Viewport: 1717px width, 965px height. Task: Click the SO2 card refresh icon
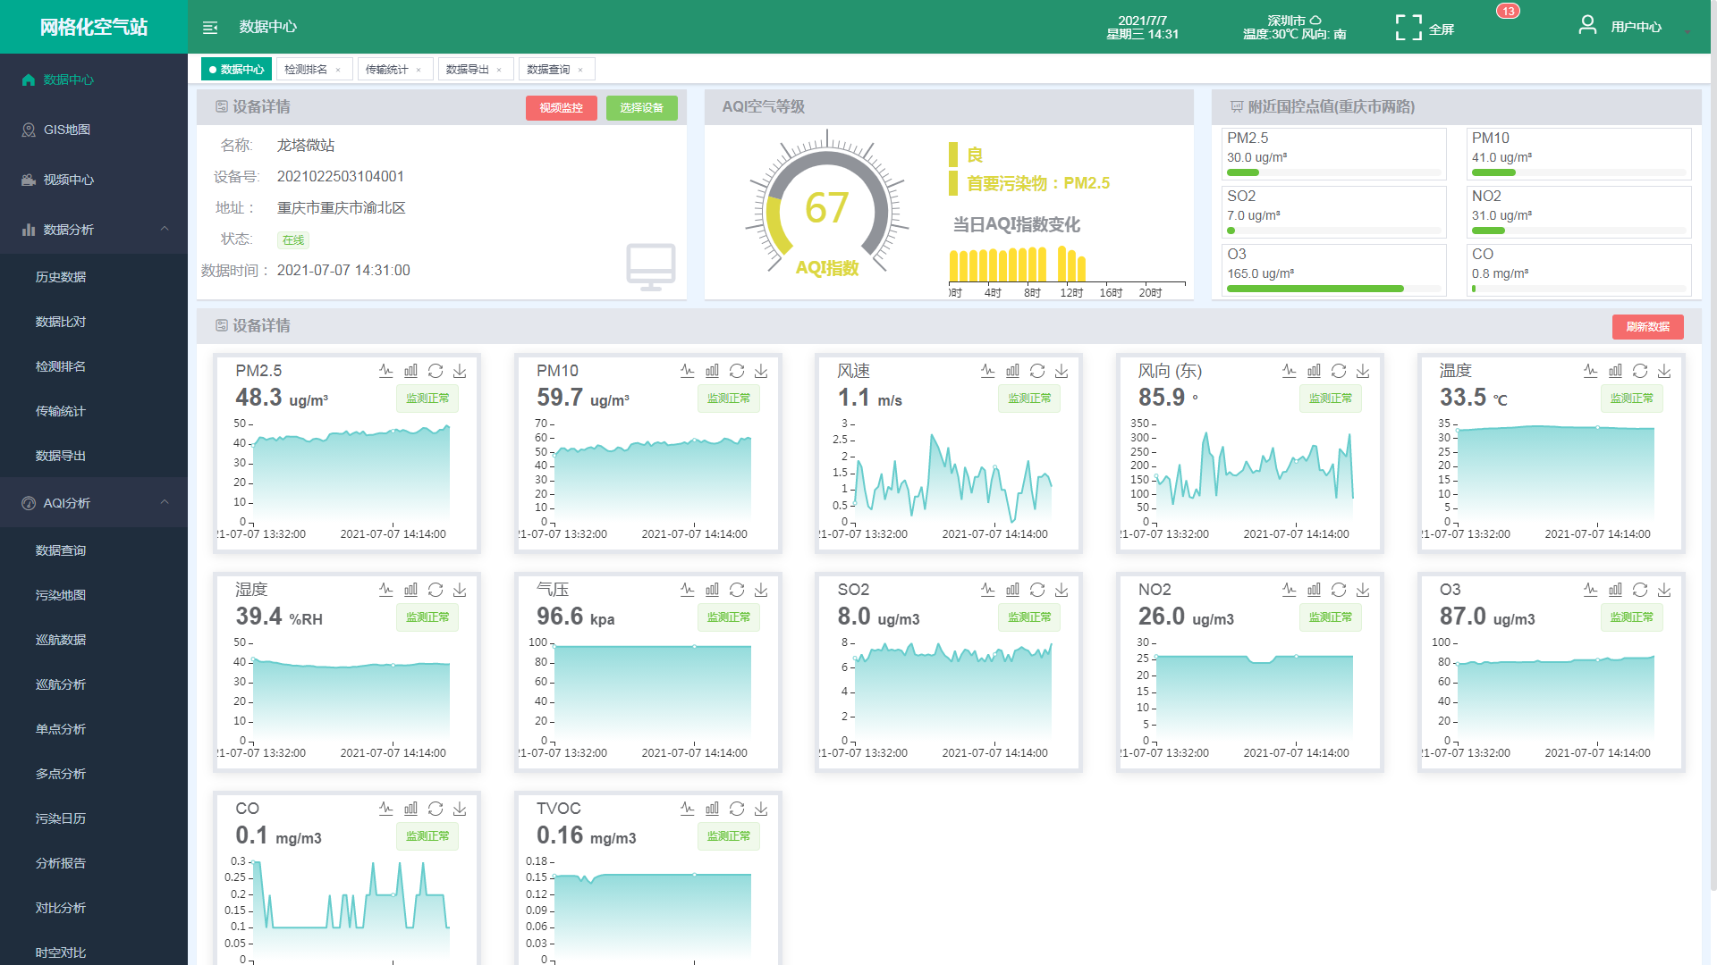(x=1037, y=590)
